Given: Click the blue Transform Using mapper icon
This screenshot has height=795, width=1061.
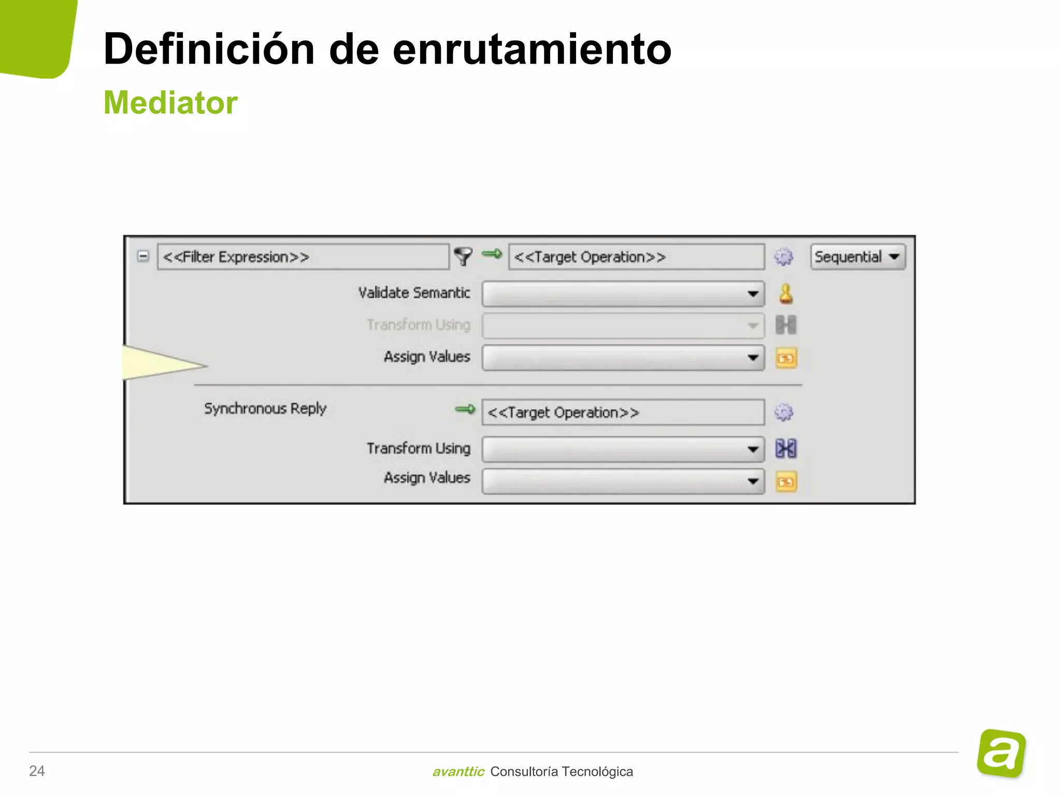Looking at the screenshot, I should pos(785,448).
